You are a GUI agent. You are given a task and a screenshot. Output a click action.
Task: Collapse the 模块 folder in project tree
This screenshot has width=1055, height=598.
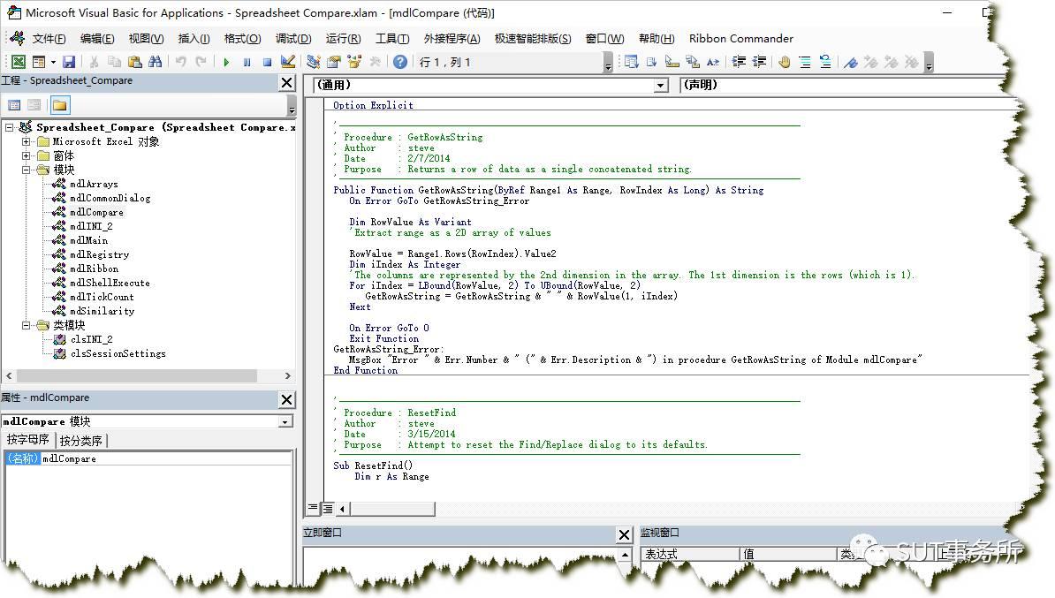26,170
